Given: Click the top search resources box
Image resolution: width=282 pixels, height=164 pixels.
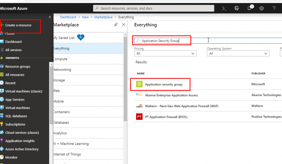Looking at the screenshot, I should pos(153,8).
